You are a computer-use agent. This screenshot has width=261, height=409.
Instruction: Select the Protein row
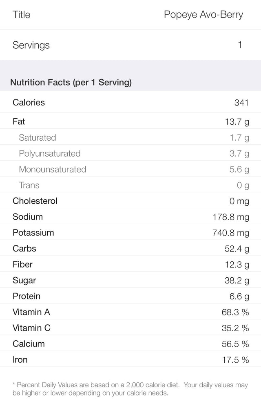[130, 296]
